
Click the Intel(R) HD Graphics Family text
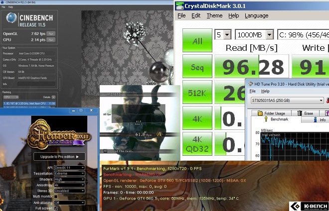click(x=32, y=78)
